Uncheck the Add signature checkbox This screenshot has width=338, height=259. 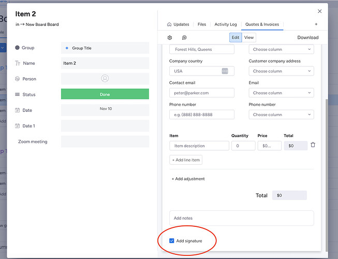pos(171,241)
